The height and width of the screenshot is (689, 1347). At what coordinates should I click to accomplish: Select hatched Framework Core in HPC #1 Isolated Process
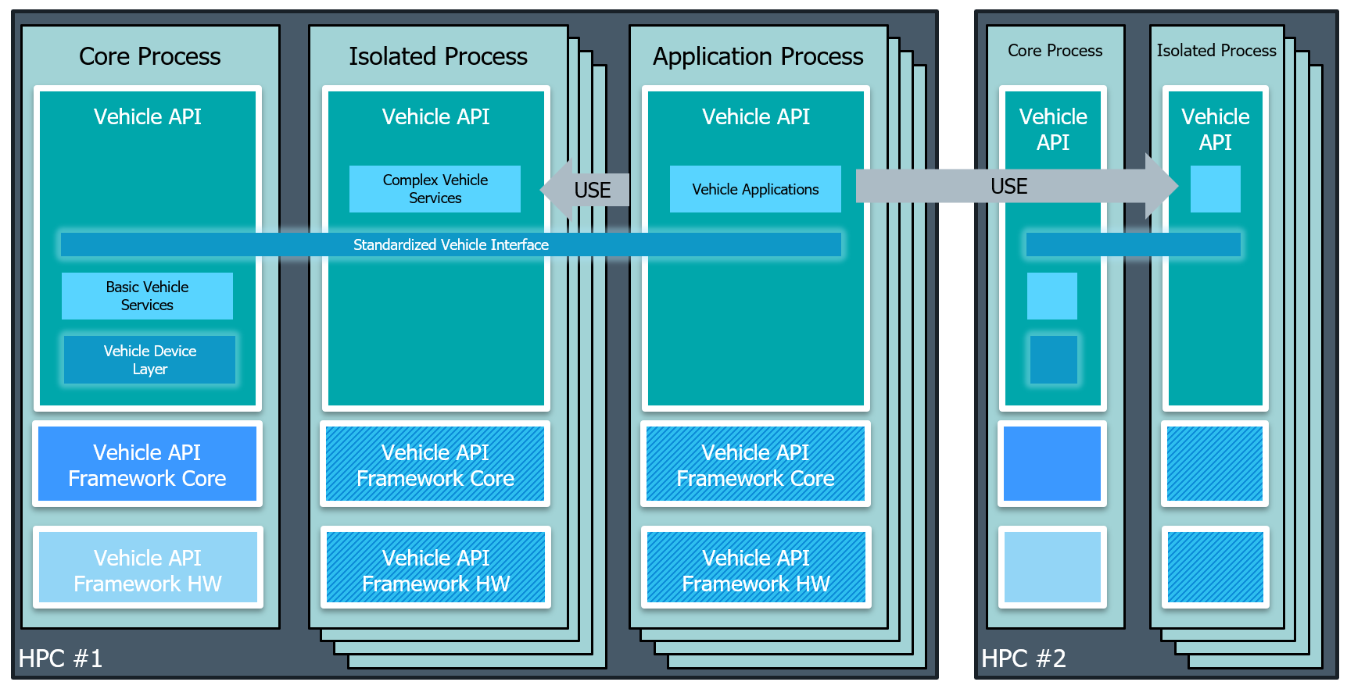click(435, 465)
